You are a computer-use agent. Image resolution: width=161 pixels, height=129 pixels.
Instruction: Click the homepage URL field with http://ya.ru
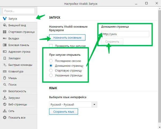125,34
